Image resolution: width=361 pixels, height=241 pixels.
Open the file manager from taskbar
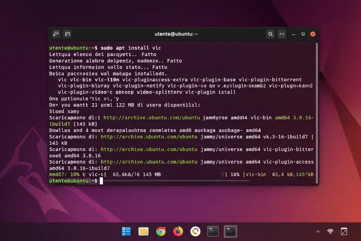[143, 232]
